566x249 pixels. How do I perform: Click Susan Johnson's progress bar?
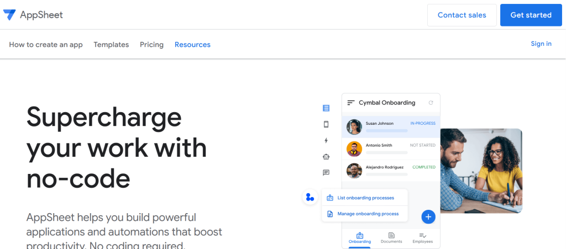point(386,131)
